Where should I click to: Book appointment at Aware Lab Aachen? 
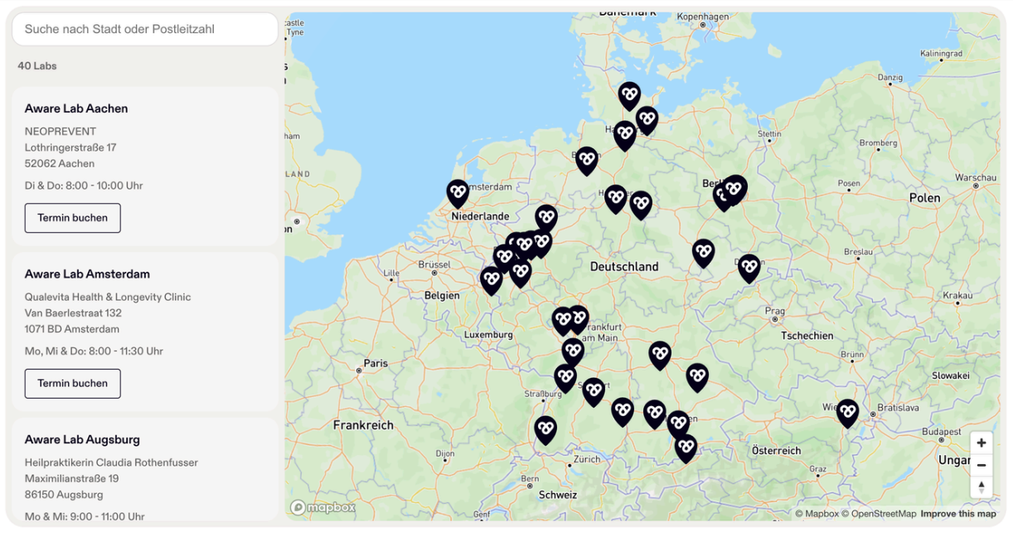[72, 218]
